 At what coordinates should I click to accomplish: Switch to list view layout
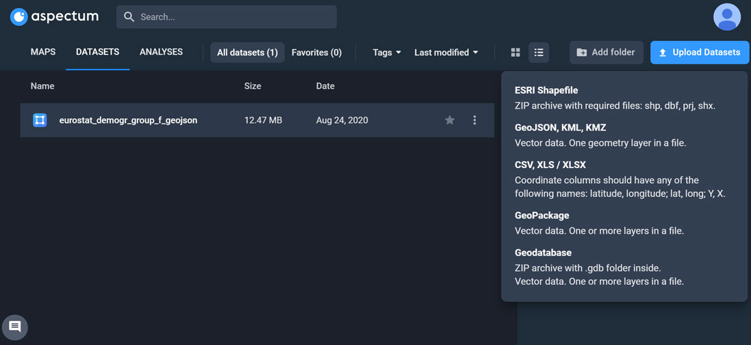[539, 53]
